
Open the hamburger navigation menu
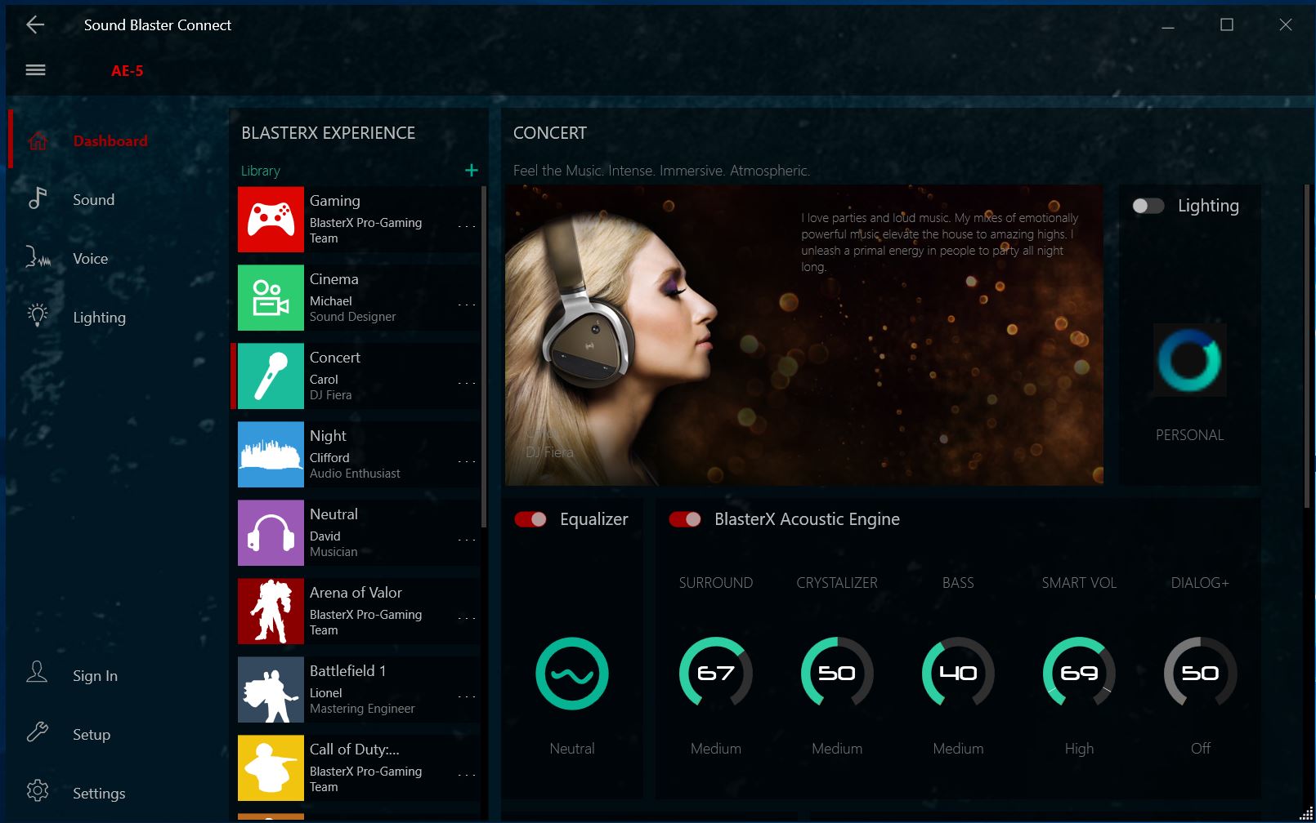[35, 70]
